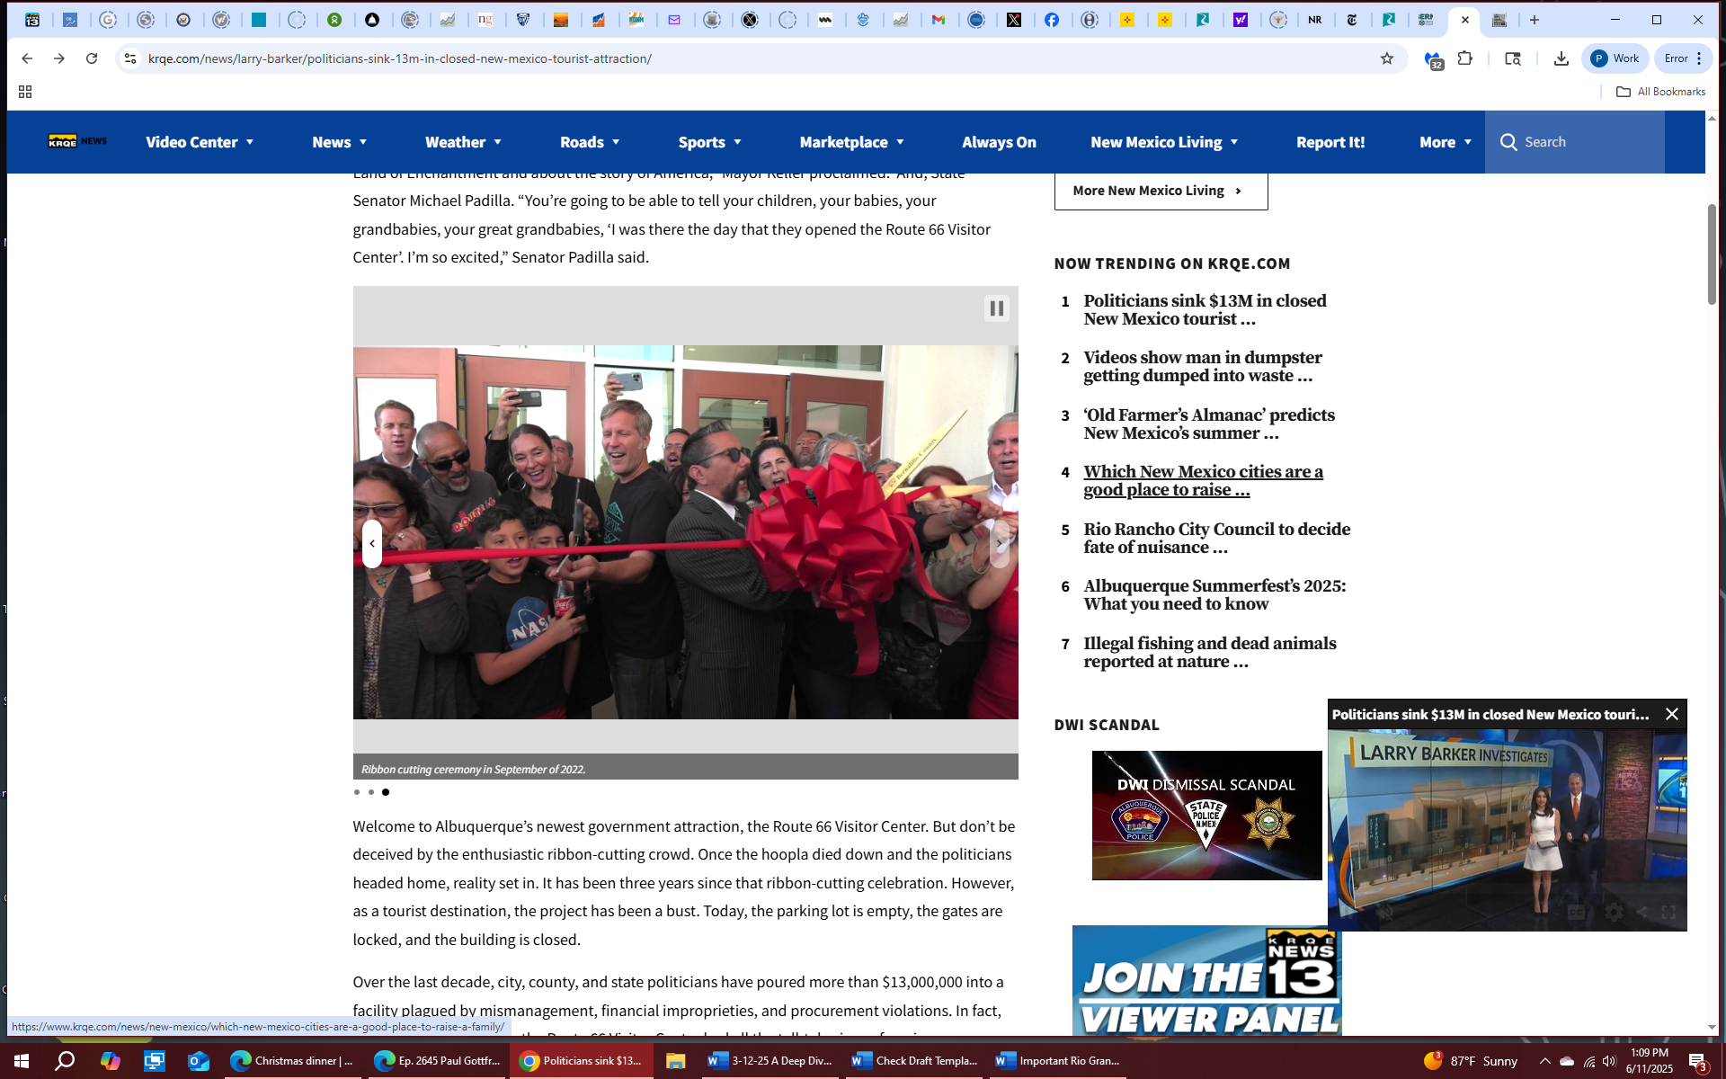Screen dimensions: 1726x1079
Task: Select third slideshow dot indicator
Action: (386, 792)
